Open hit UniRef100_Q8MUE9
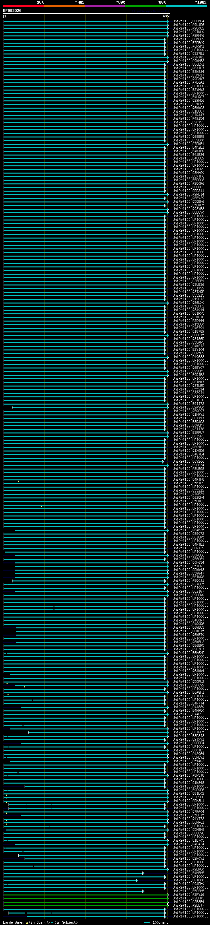Image resolution: width=210 pixels, height=925 pixels. pos(188,39)
